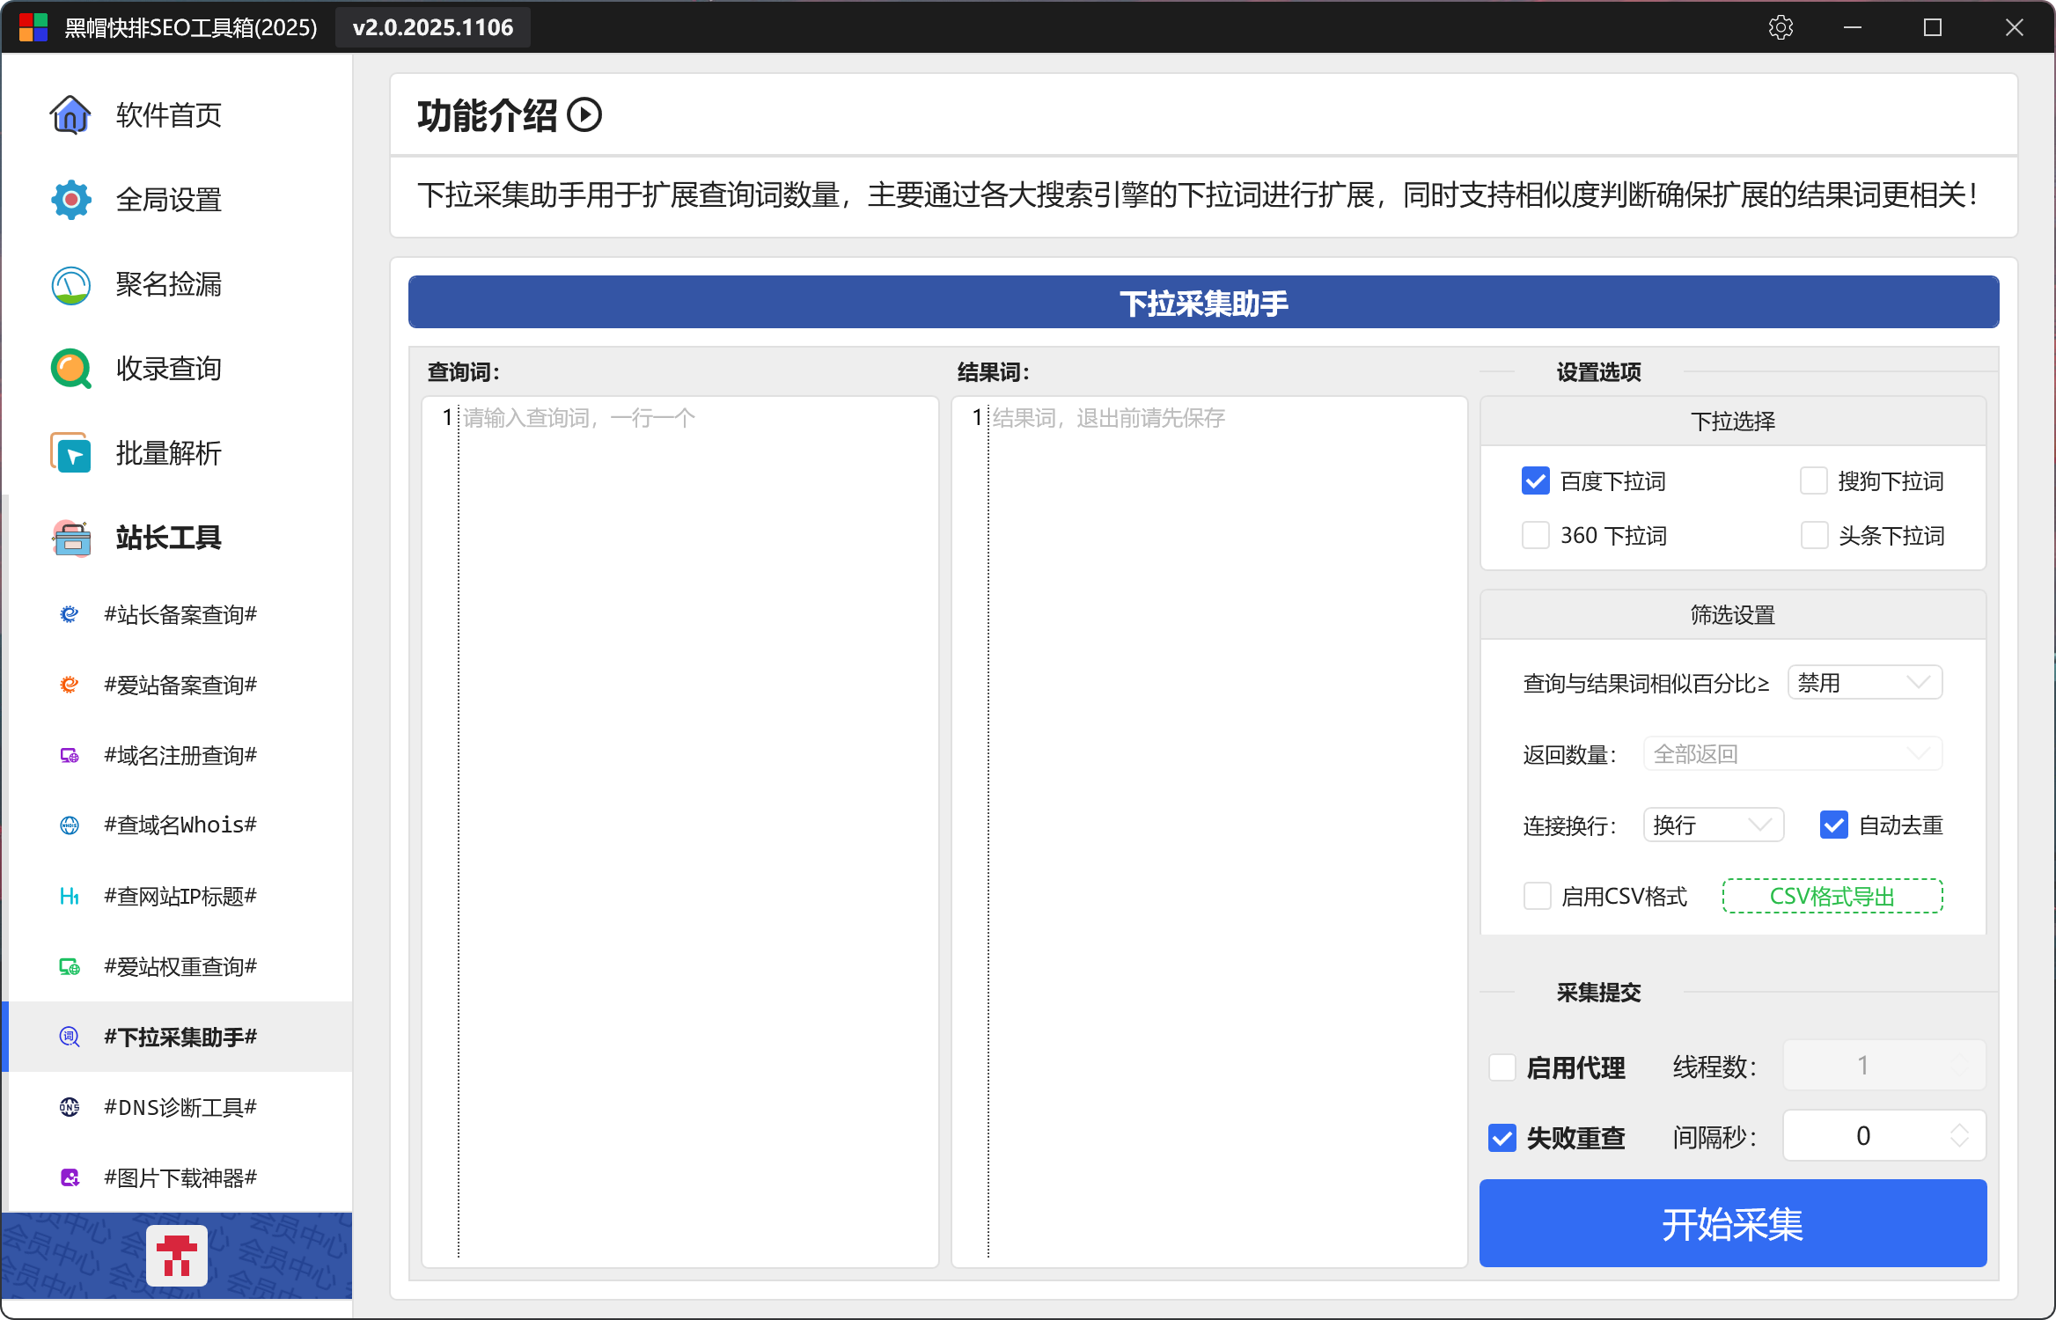This screenshot has width=2056, height=1320.
Task: Open the #查域名Whois# menu item
Action: click(x=180, y=825)
